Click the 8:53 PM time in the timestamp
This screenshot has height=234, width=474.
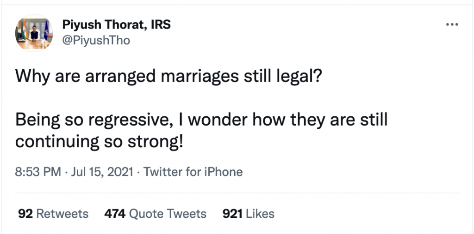click(37, 172)
